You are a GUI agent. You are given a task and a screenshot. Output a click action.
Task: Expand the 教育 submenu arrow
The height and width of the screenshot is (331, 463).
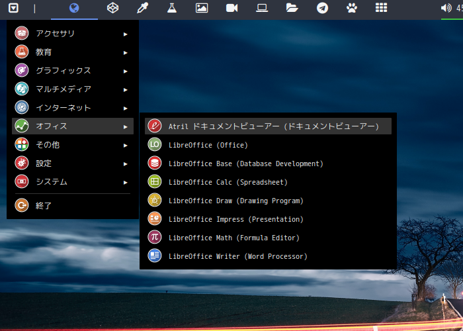point(126,53)
